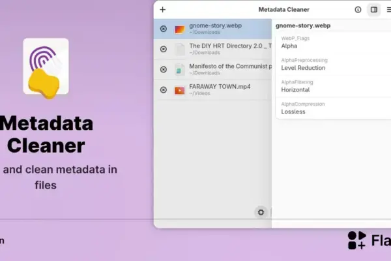Open the info icon in header bar
Image resolution: width=391 pixels, height=261 pixels.
pos(358,10)
